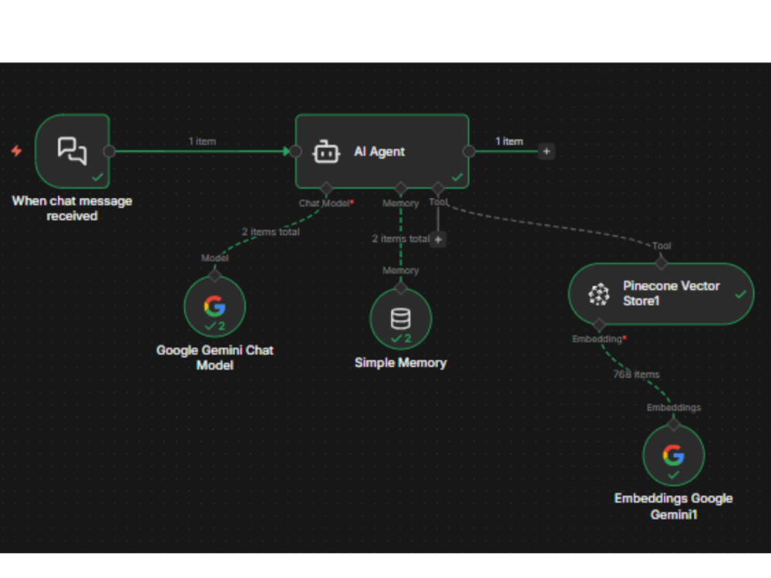Click the Chat Model diamond connector on AI Agent
Viewport: 771px width, 578px height.
point(326,188)
